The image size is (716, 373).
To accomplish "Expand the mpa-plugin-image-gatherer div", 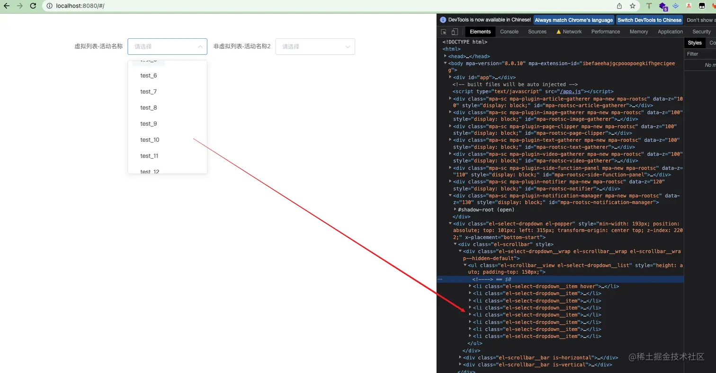I will pyautogui.click(x=450, y=113).
